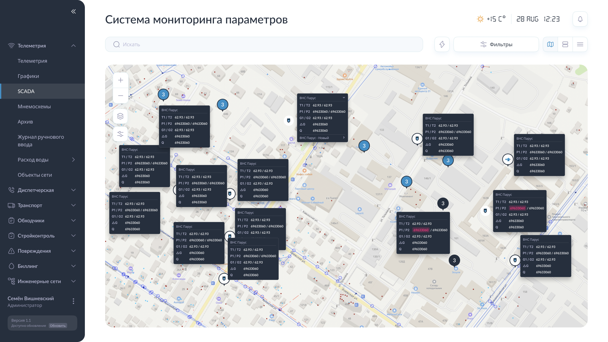
Task: Open map settings sliders button
Action: 120,134
